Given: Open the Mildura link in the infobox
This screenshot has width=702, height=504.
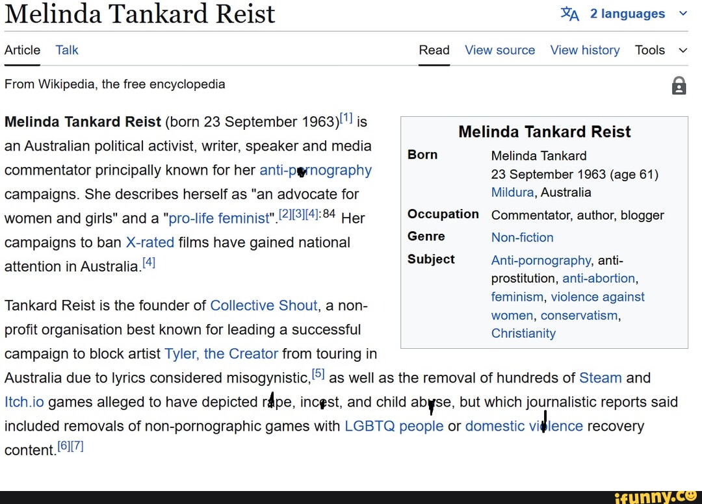Looking at the screenshot, I should coord(512,192).
